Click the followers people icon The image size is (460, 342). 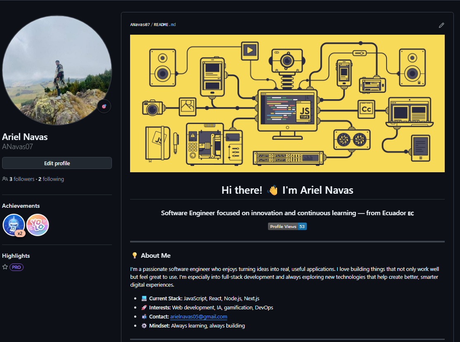(5, 179)
